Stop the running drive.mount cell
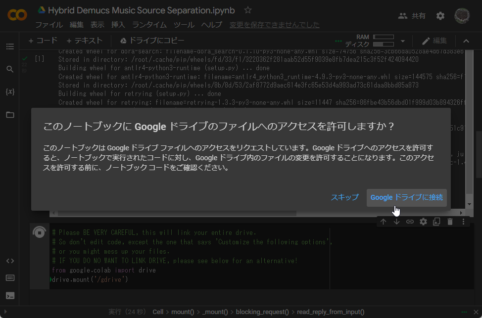482x318 pixels. 40,232
